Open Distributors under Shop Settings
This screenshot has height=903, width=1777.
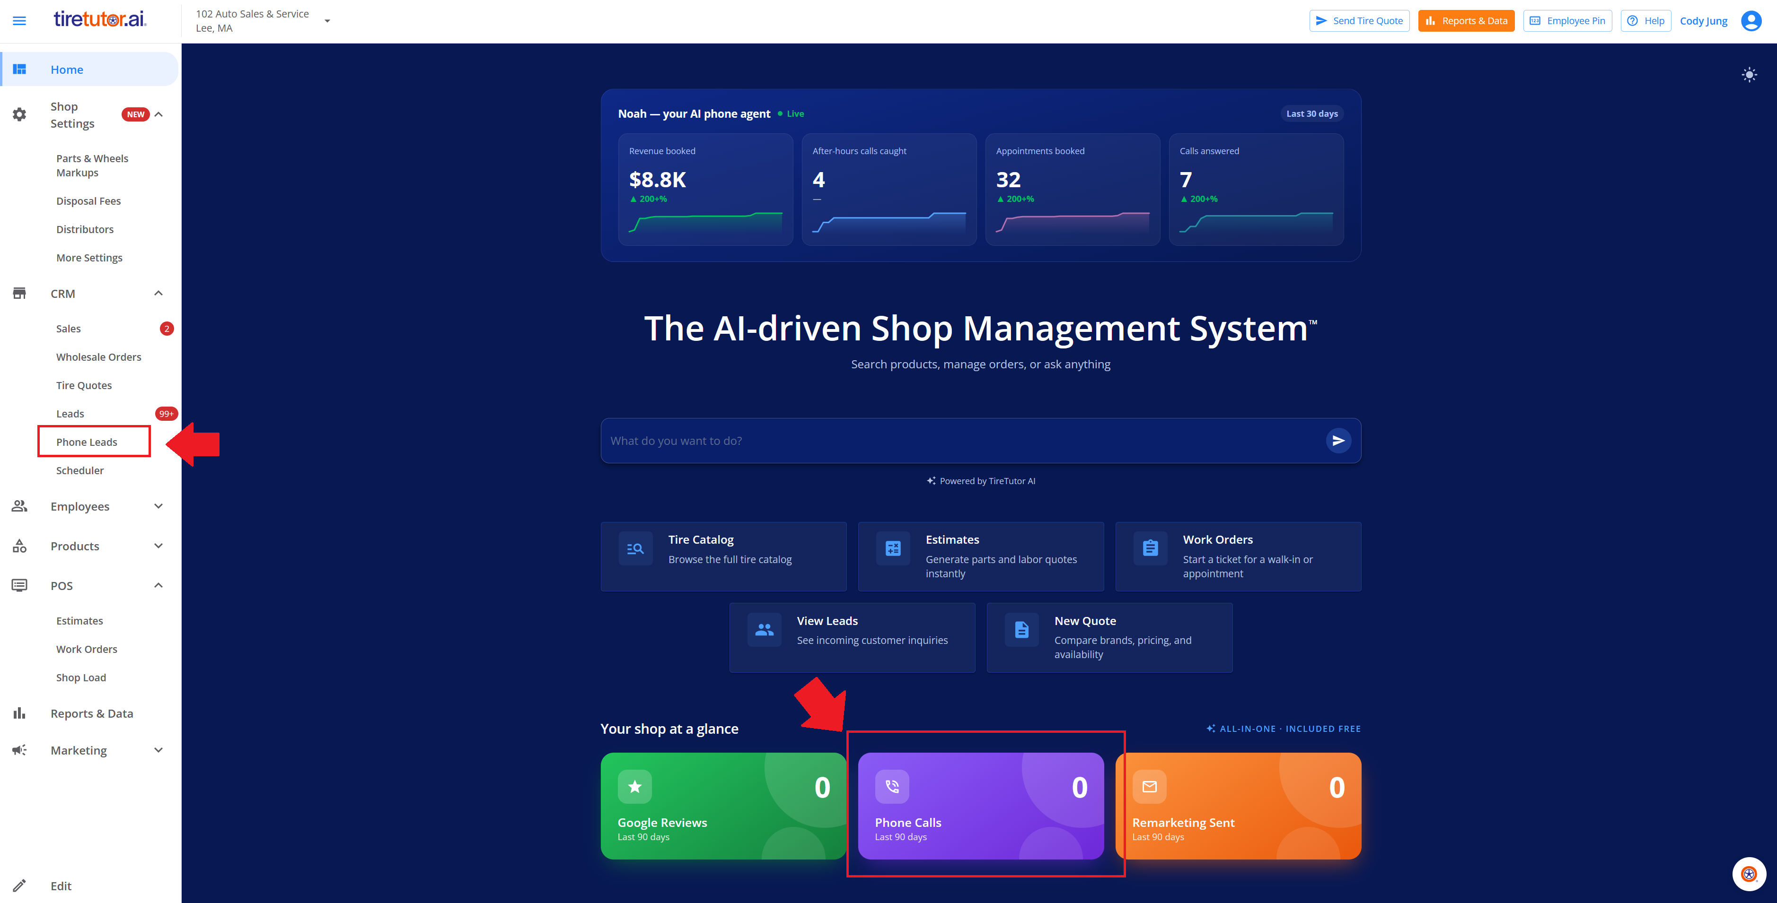coord(85,229)
